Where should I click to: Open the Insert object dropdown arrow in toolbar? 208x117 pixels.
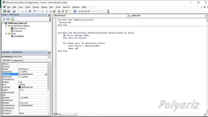coord(11,11)
